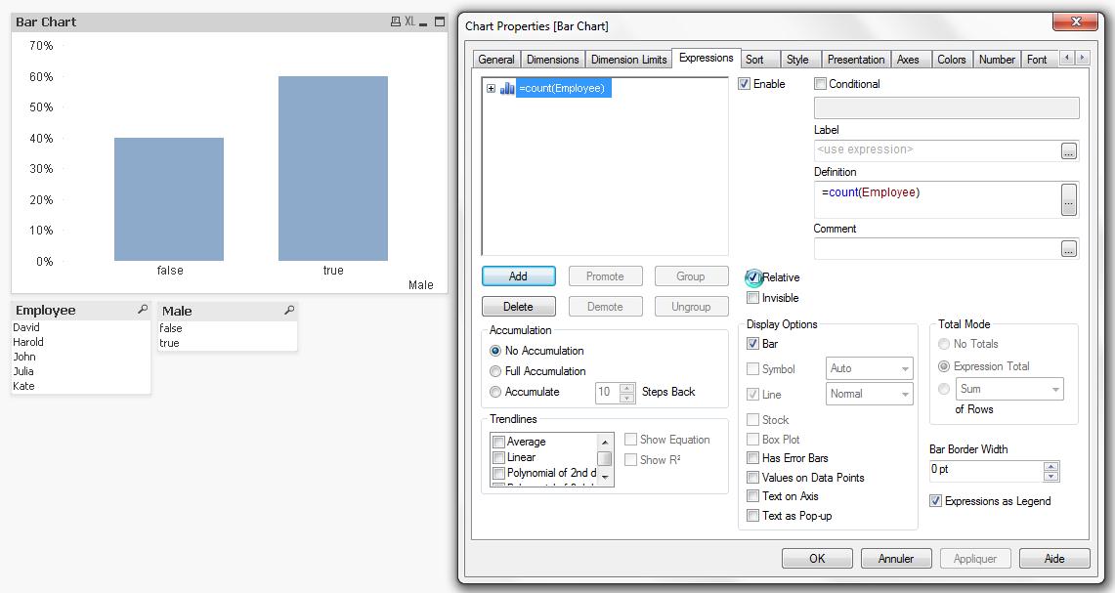Image resolution: width=1115 pixels, height=593 pixels.
Task: Tick Linear trendline checkbox
Action: [499, 457]
